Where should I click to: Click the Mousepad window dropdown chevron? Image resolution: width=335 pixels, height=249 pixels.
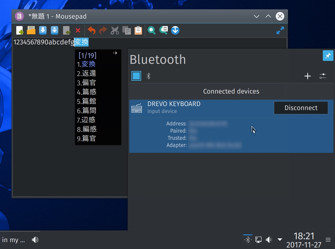click(256, 16)
